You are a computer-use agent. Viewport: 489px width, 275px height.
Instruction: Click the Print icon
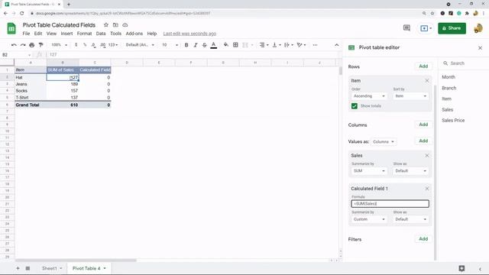click(32, 45)
